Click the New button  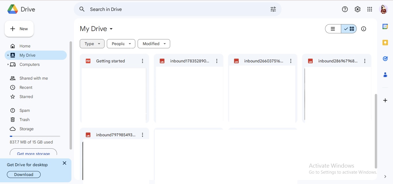pos(19,29)
